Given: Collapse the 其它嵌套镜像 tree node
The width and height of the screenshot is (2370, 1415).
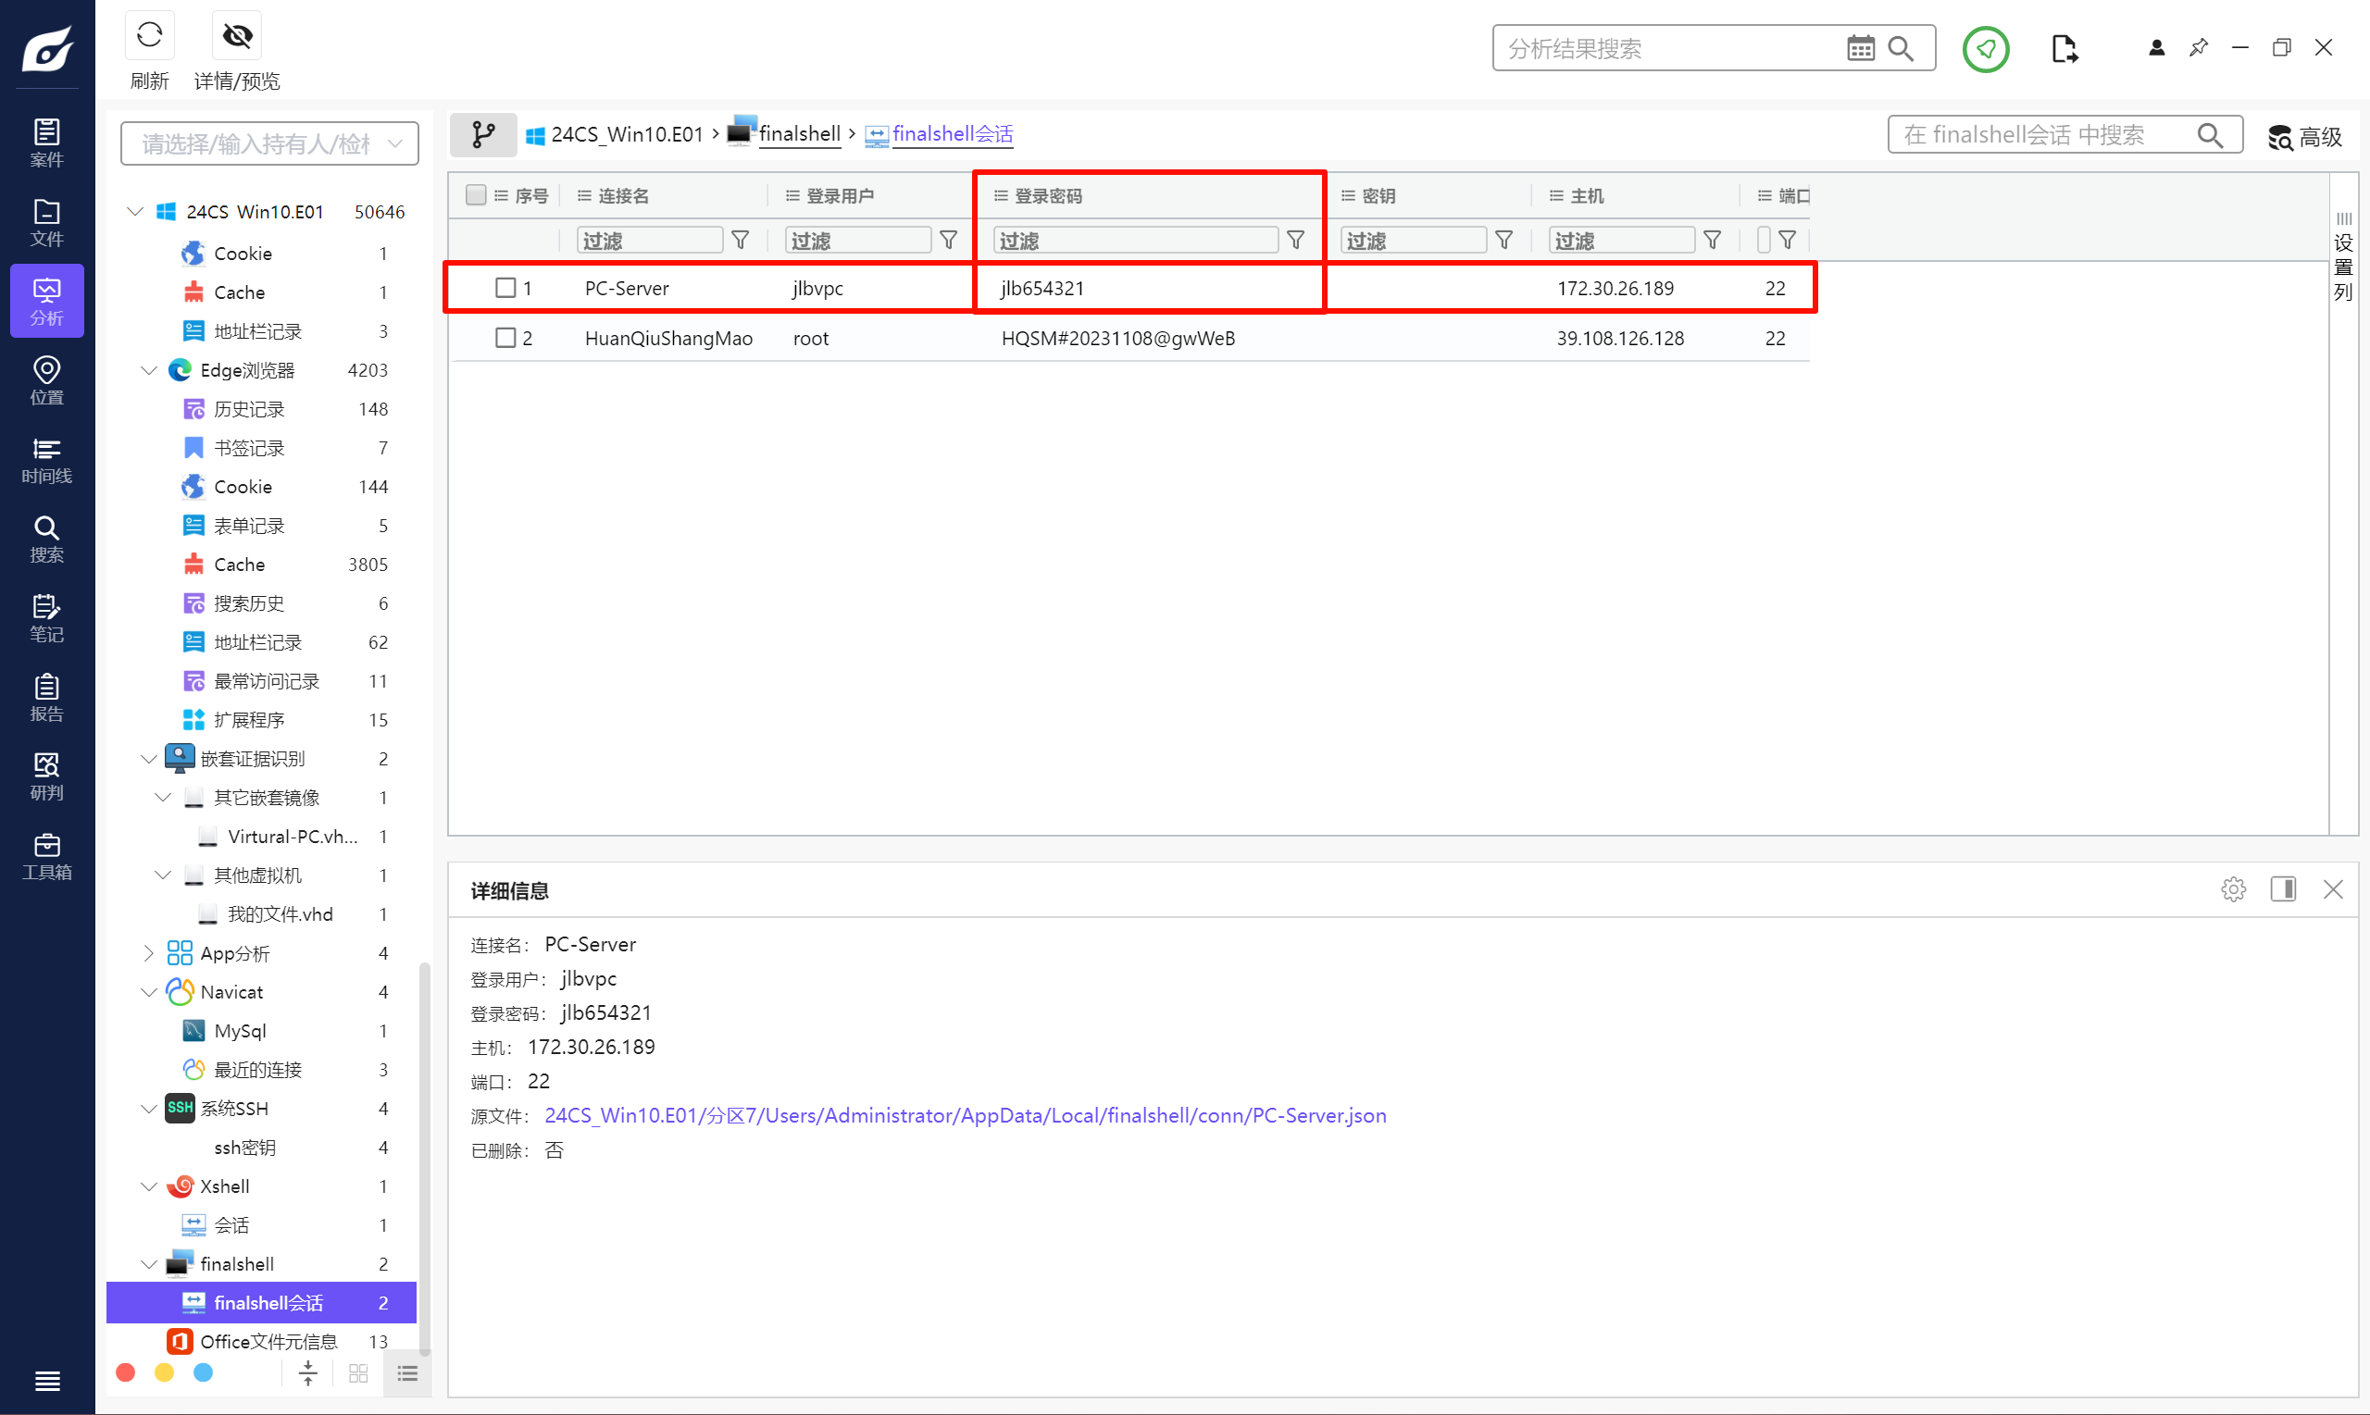Looking at the screenshot, I should [163, 797].
